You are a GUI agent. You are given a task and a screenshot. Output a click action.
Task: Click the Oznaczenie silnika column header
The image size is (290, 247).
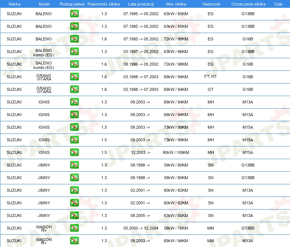coord(248,4)
